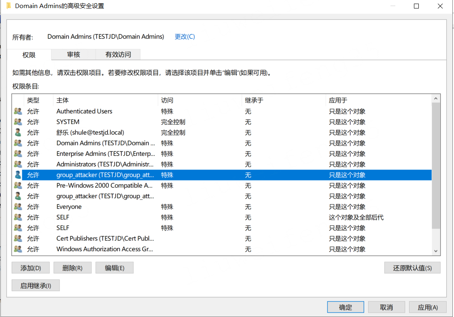The image size is (454, 317).
Task: Select the SYSTEM permission entry
Action: 222,122
